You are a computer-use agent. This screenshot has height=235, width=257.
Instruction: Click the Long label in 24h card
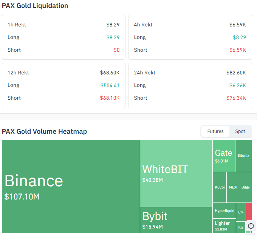(x=140, y=85)
